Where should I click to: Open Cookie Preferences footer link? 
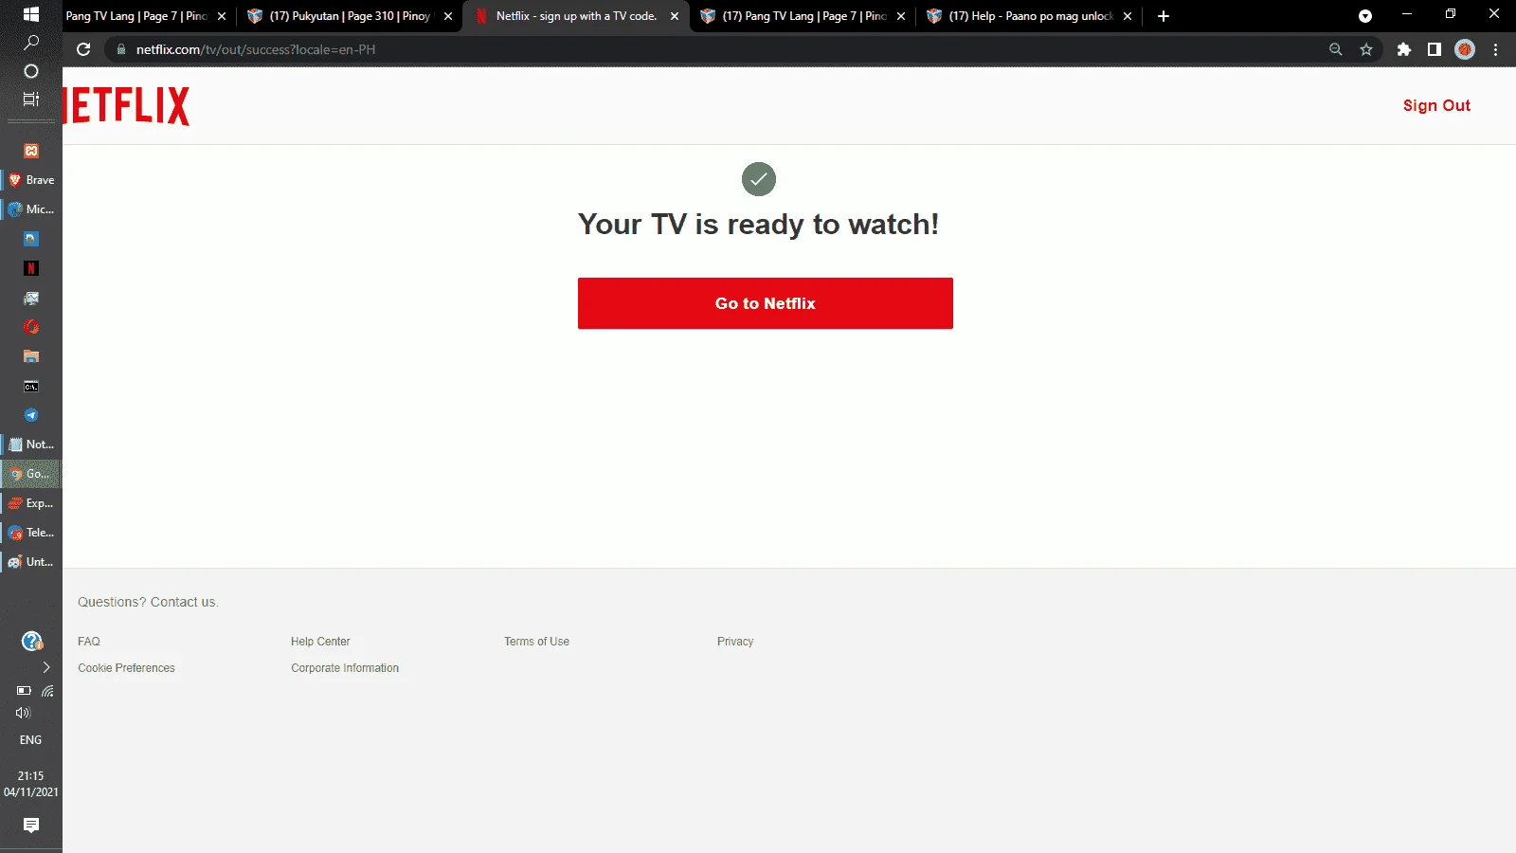[x=126, y=668]
